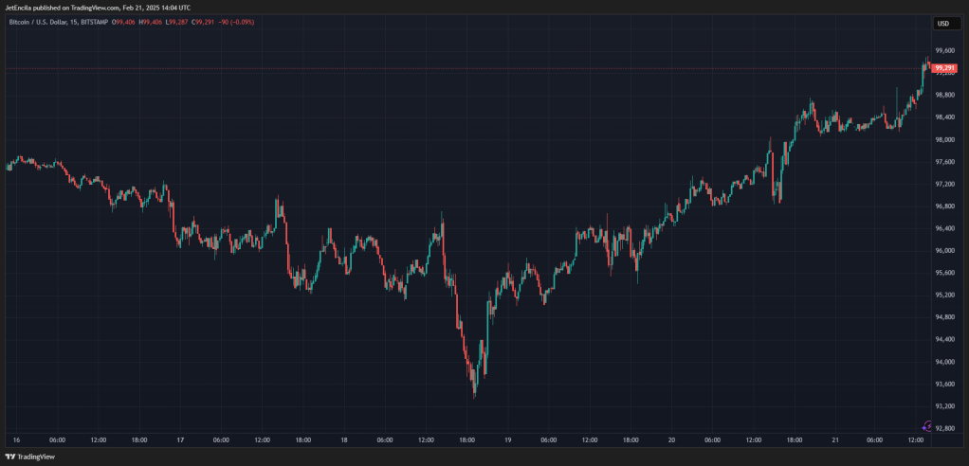The height and width of the screenshot is (466, 969).
Task: Select the 20 date marker on time axis
Action: point(671,440)
